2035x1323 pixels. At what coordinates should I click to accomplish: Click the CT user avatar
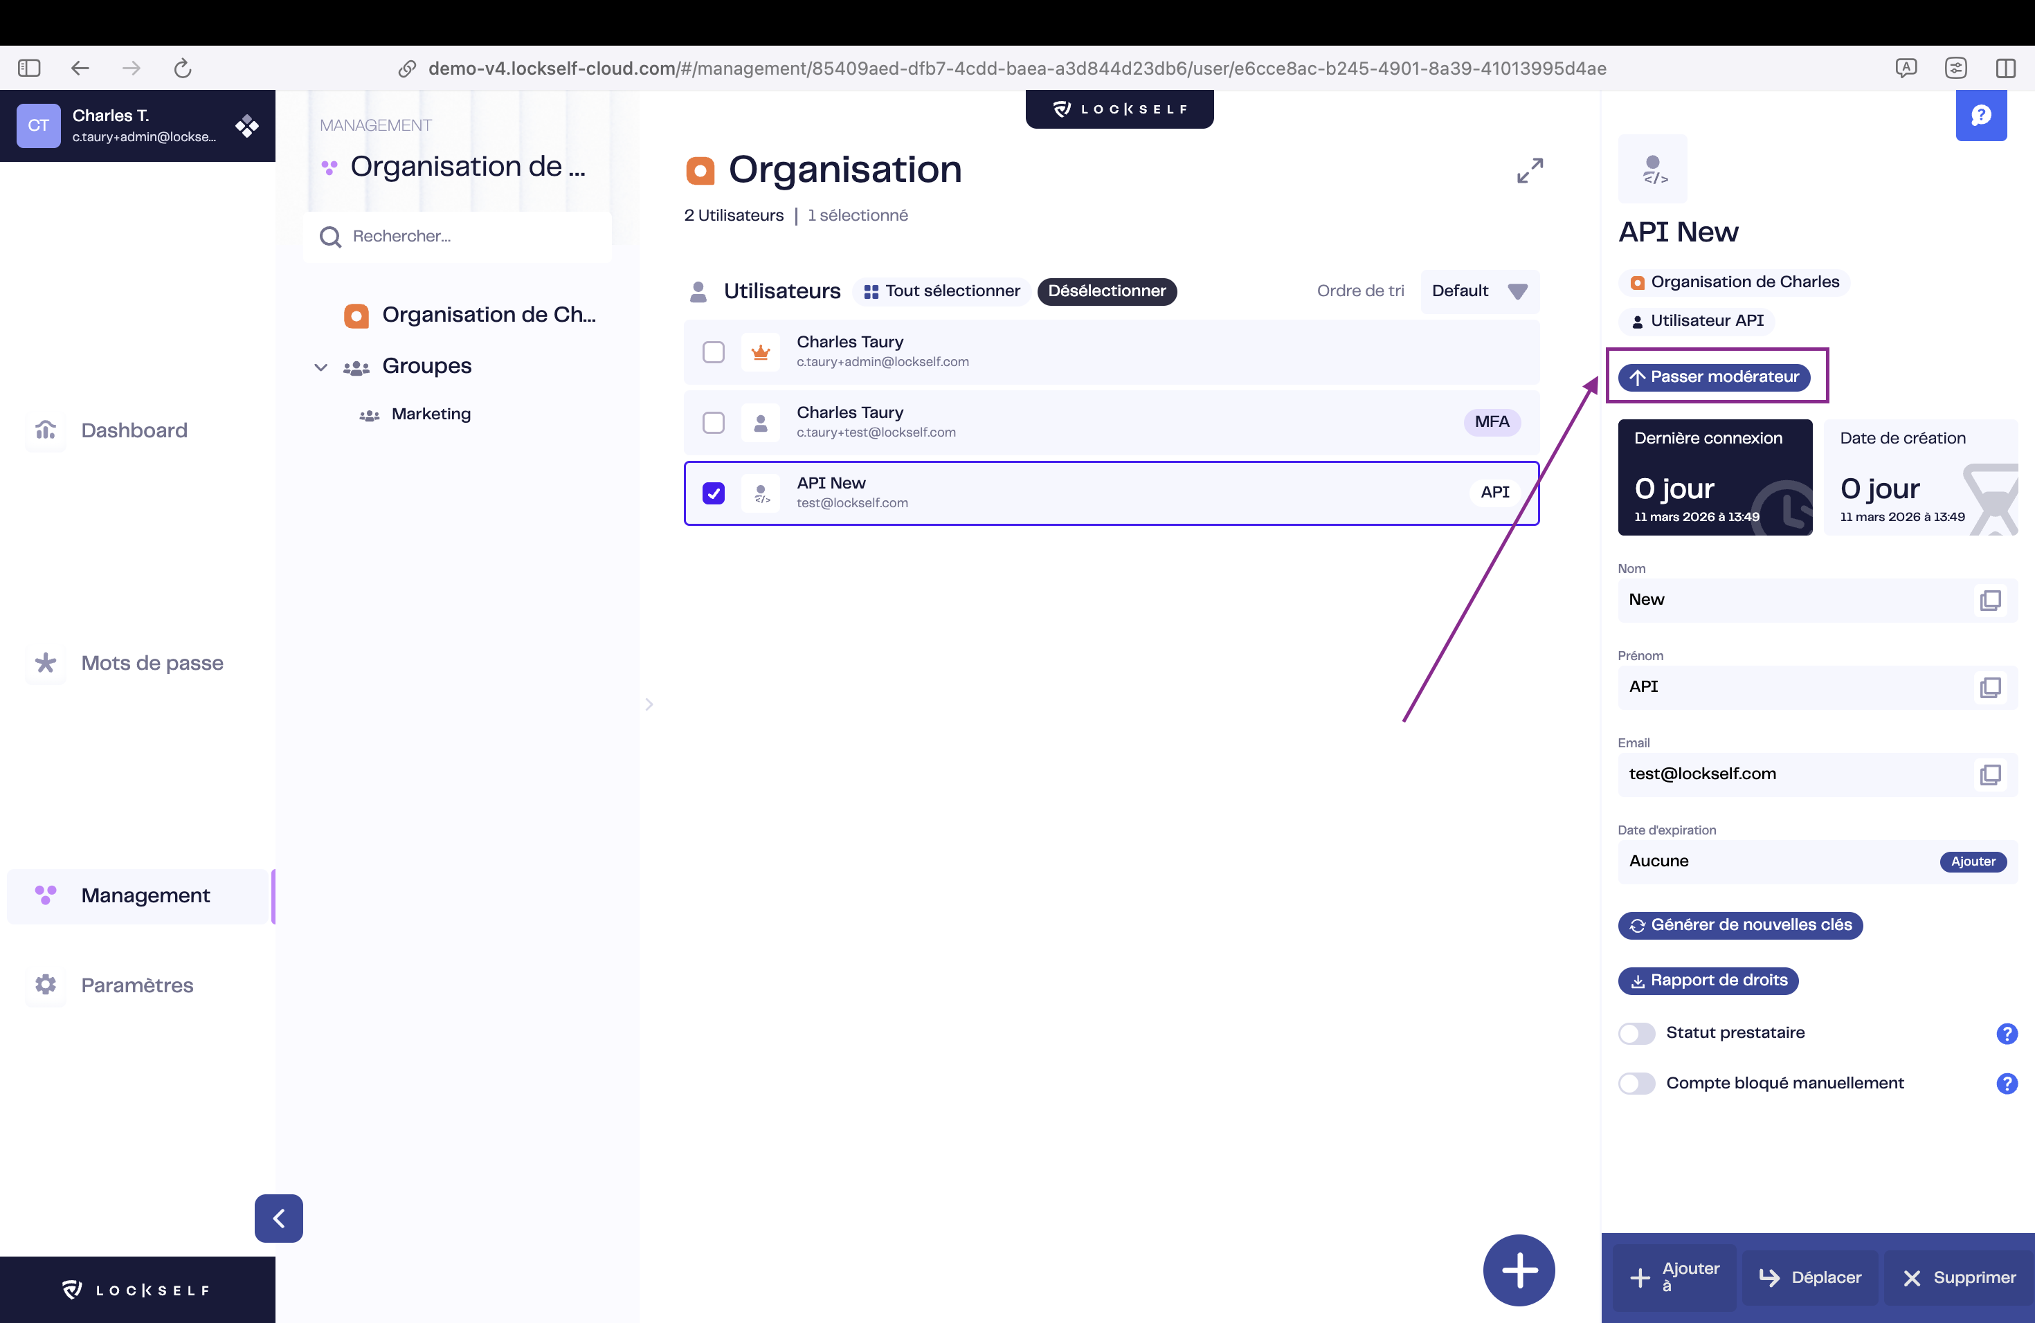(x=39, y=126)
